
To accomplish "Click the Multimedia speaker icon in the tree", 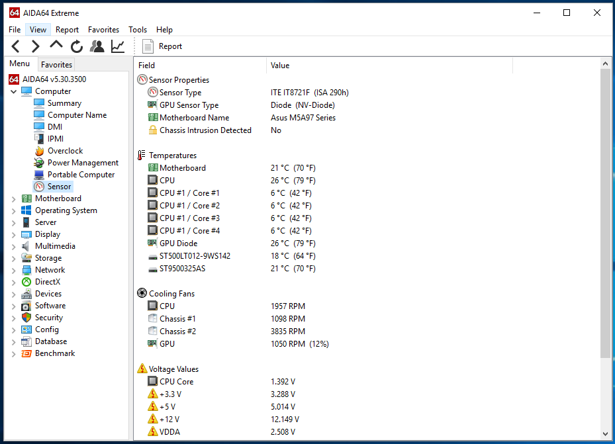I will 26,246.
